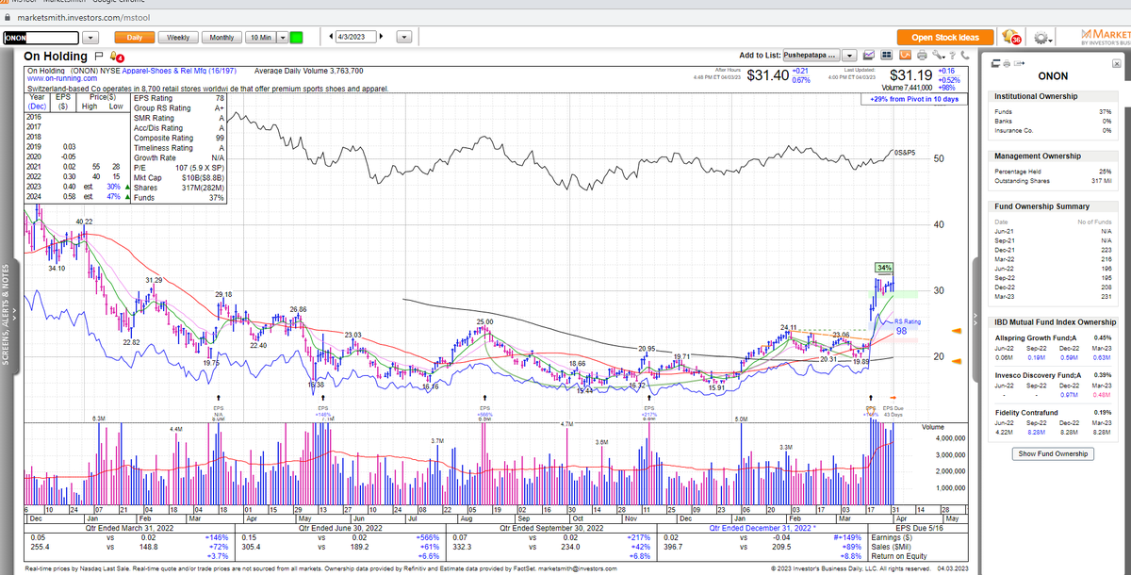
Task: Click the flag icon next to On Holding
Action: pyautogui.click(x=98, y=56)
